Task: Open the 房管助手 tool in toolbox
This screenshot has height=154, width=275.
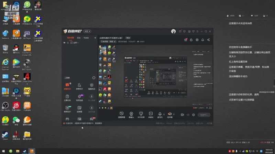Action: point(79,86)
